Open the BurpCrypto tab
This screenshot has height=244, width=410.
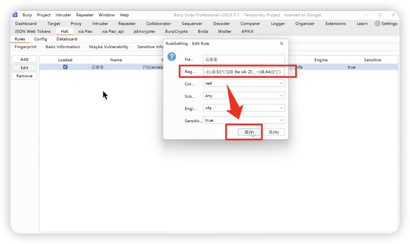(177, 31)
